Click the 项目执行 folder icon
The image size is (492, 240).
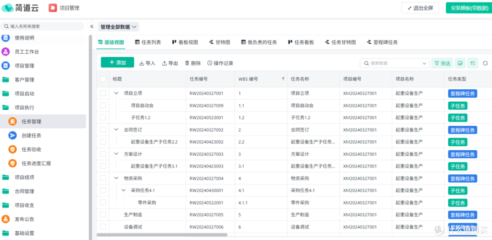coord(5,107)
